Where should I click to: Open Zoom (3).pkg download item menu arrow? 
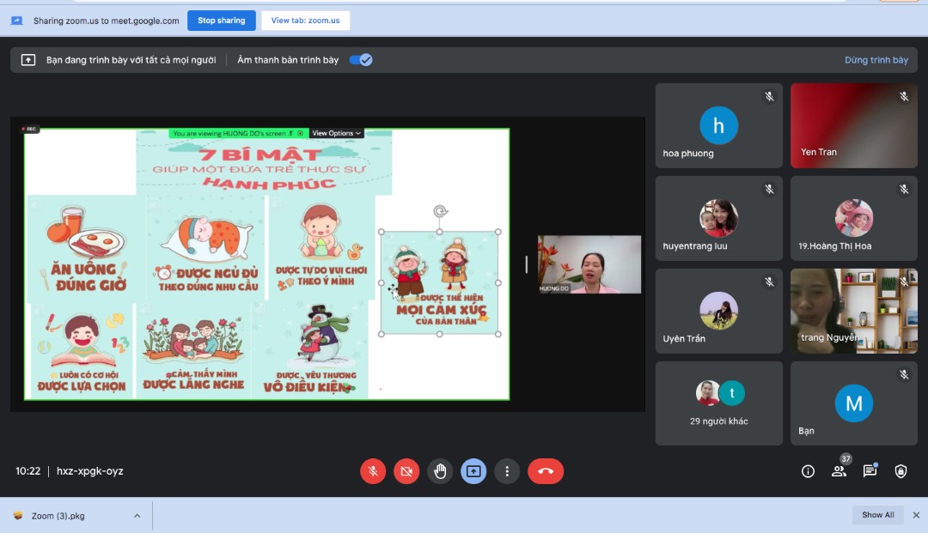[x=137, y=516]
